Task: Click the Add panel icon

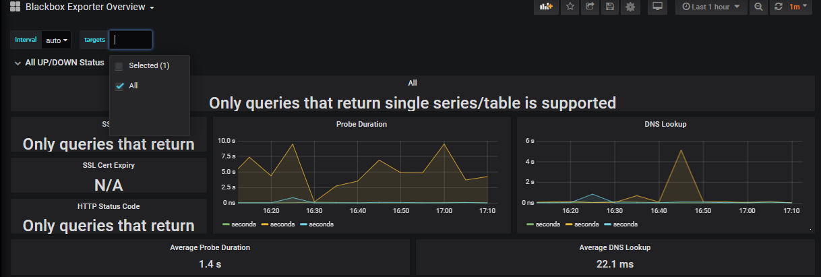Action: 546,7
